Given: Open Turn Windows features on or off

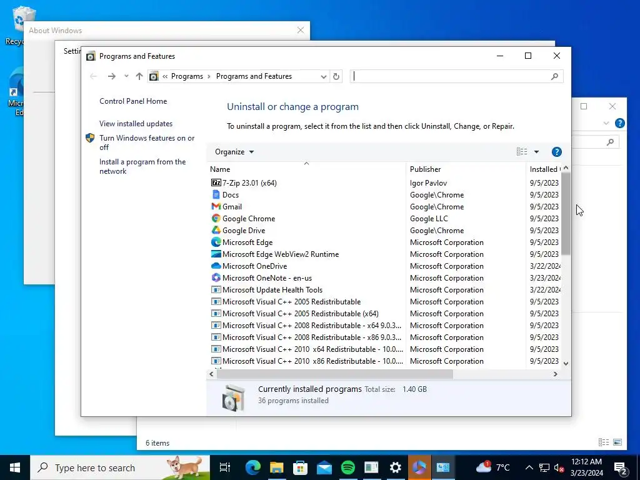Looking at the screenshot, I should click(x=147, y=142).
